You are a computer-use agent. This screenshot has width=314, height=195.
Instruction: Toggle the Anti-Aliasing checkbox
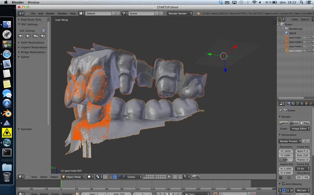pos(284,184)
